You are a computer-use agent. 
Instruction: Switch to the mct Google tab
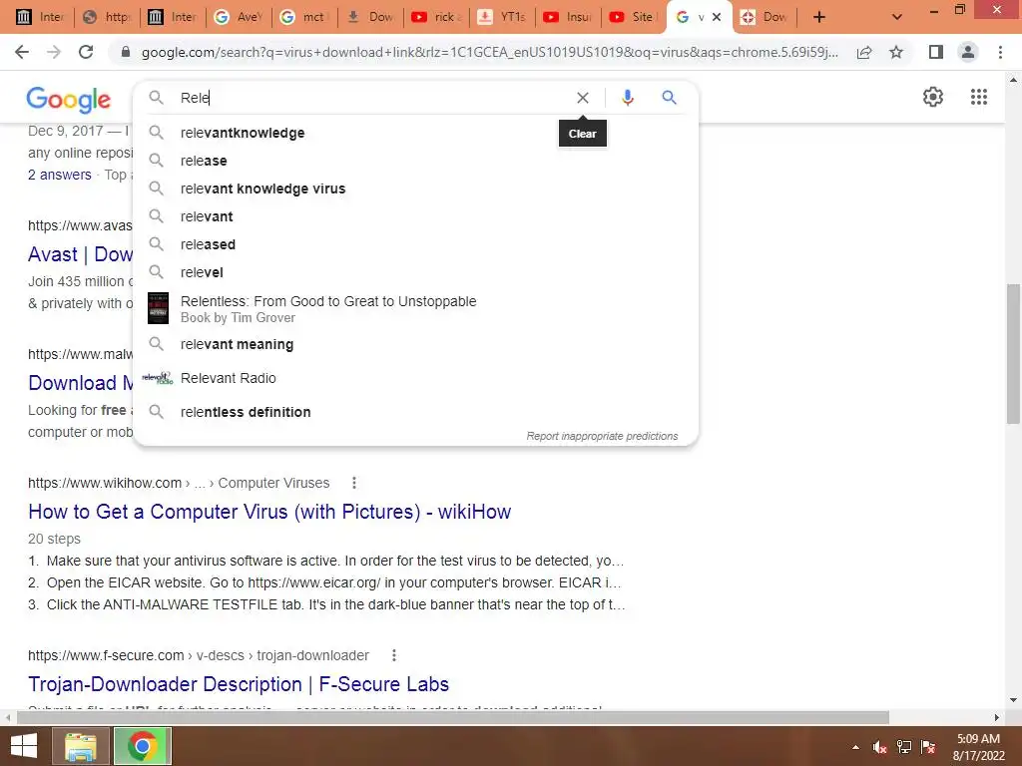click(304, 17)
